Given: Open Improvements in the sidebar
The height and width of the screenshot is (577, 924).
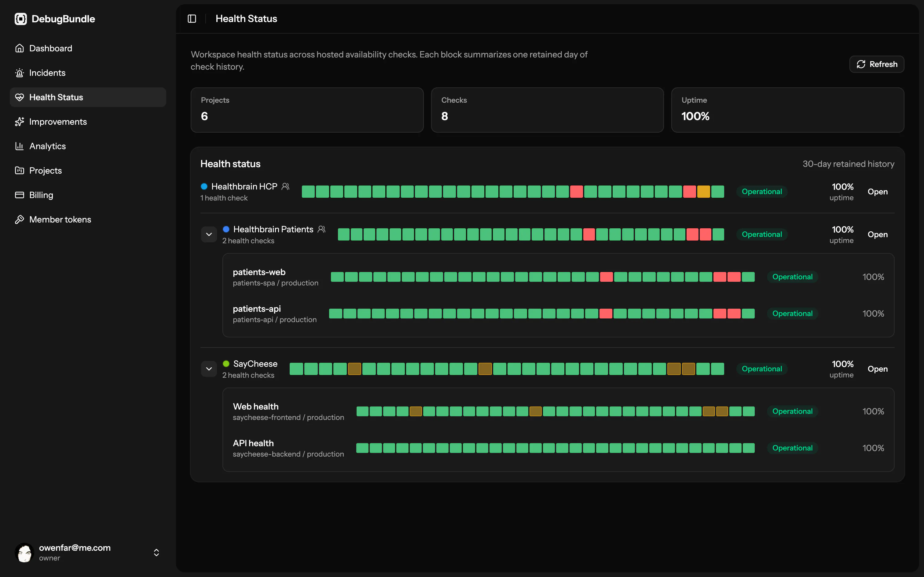Looking at the screenshot, I should click(x=88, y=122).
